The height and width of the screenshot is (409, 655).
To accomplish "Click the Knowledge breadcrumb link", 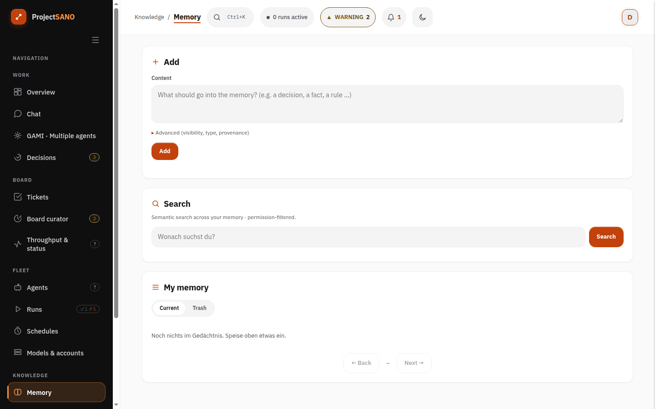I will point(149,17).
